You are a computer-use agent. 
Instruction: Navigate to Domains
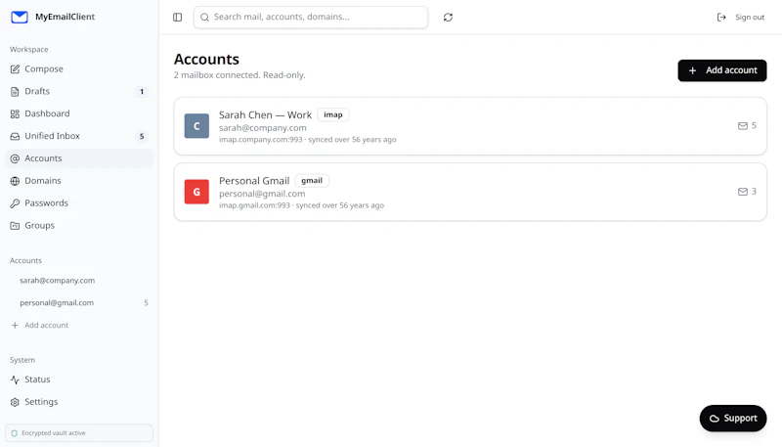(x=79, y=181)
